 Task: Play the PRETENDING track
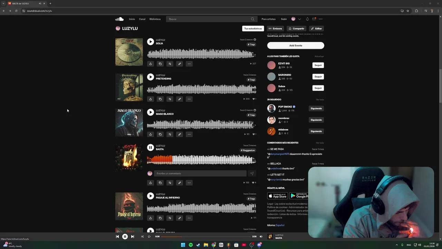coord(150,77)
